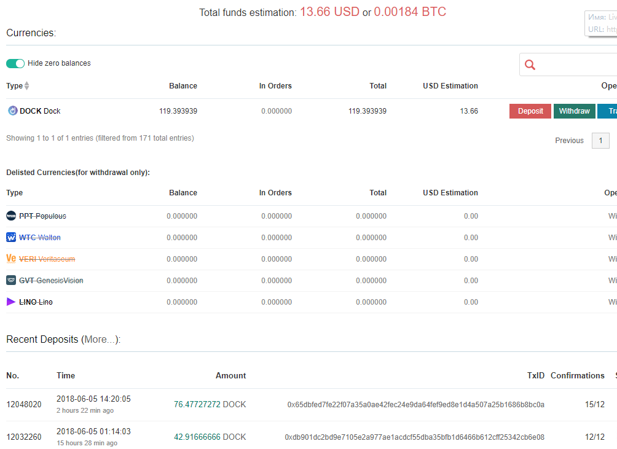
Task: Select the 76.47727272 DOCK deposit amount
Action: 210,405
